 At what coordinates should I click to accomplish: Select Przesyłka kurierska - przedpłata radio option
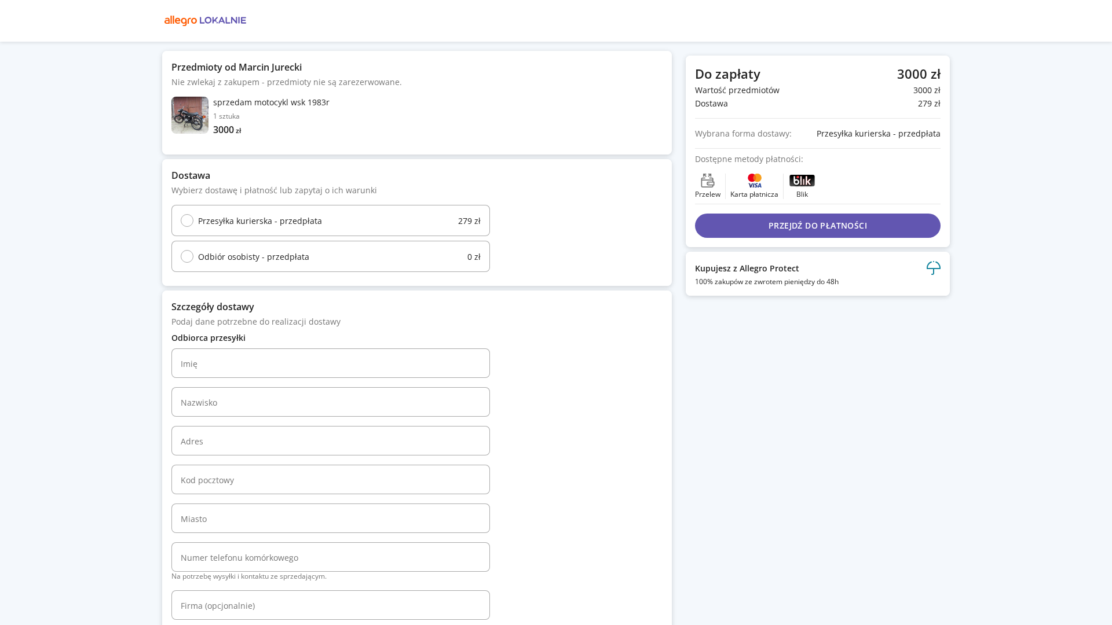187,220
